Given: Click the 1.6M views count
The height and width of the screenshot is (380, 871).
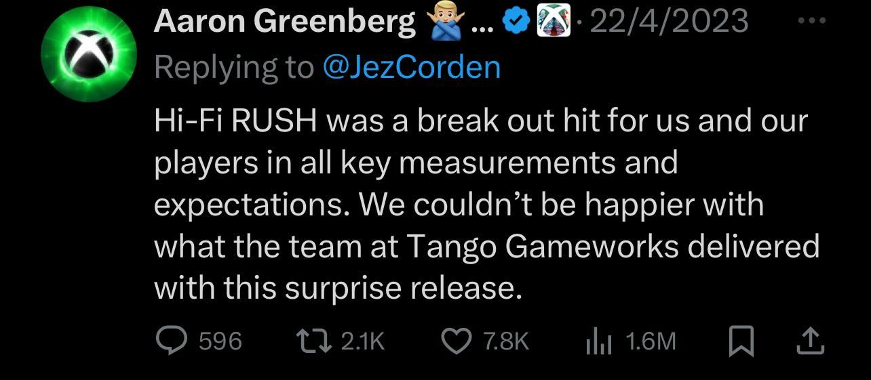Looking at the screenshot, I should 651,341.
